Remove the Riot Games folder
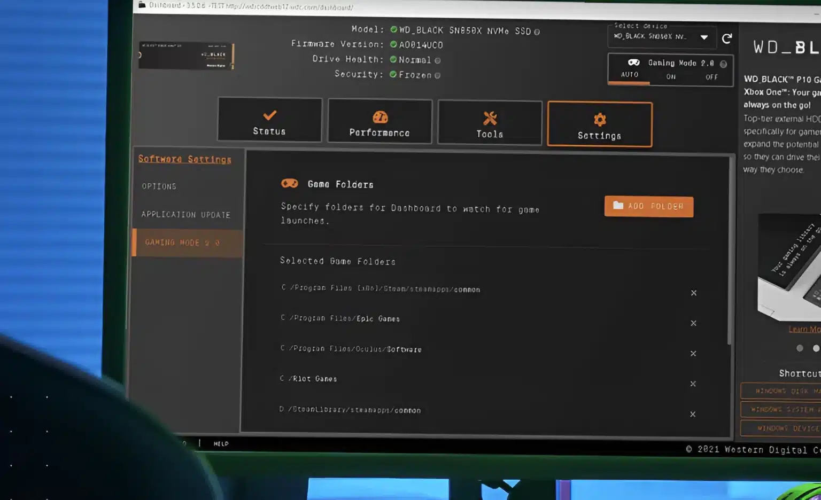 coord(693,384)
